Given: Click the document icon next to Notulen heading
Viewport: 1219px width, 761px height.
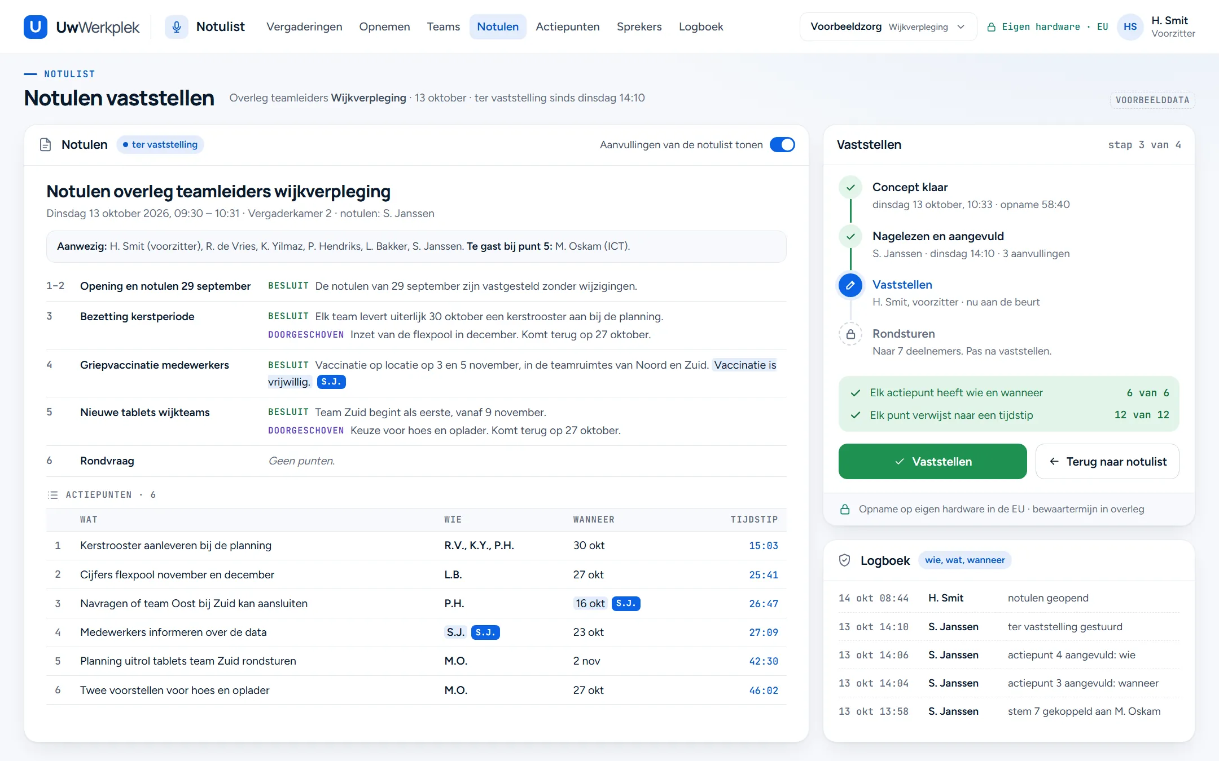Looking at the screenshot, I should tap(46, 145).
